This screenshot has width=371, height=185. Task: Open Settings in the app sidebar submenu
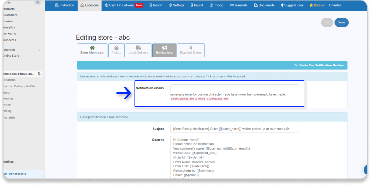click(8, 98)
